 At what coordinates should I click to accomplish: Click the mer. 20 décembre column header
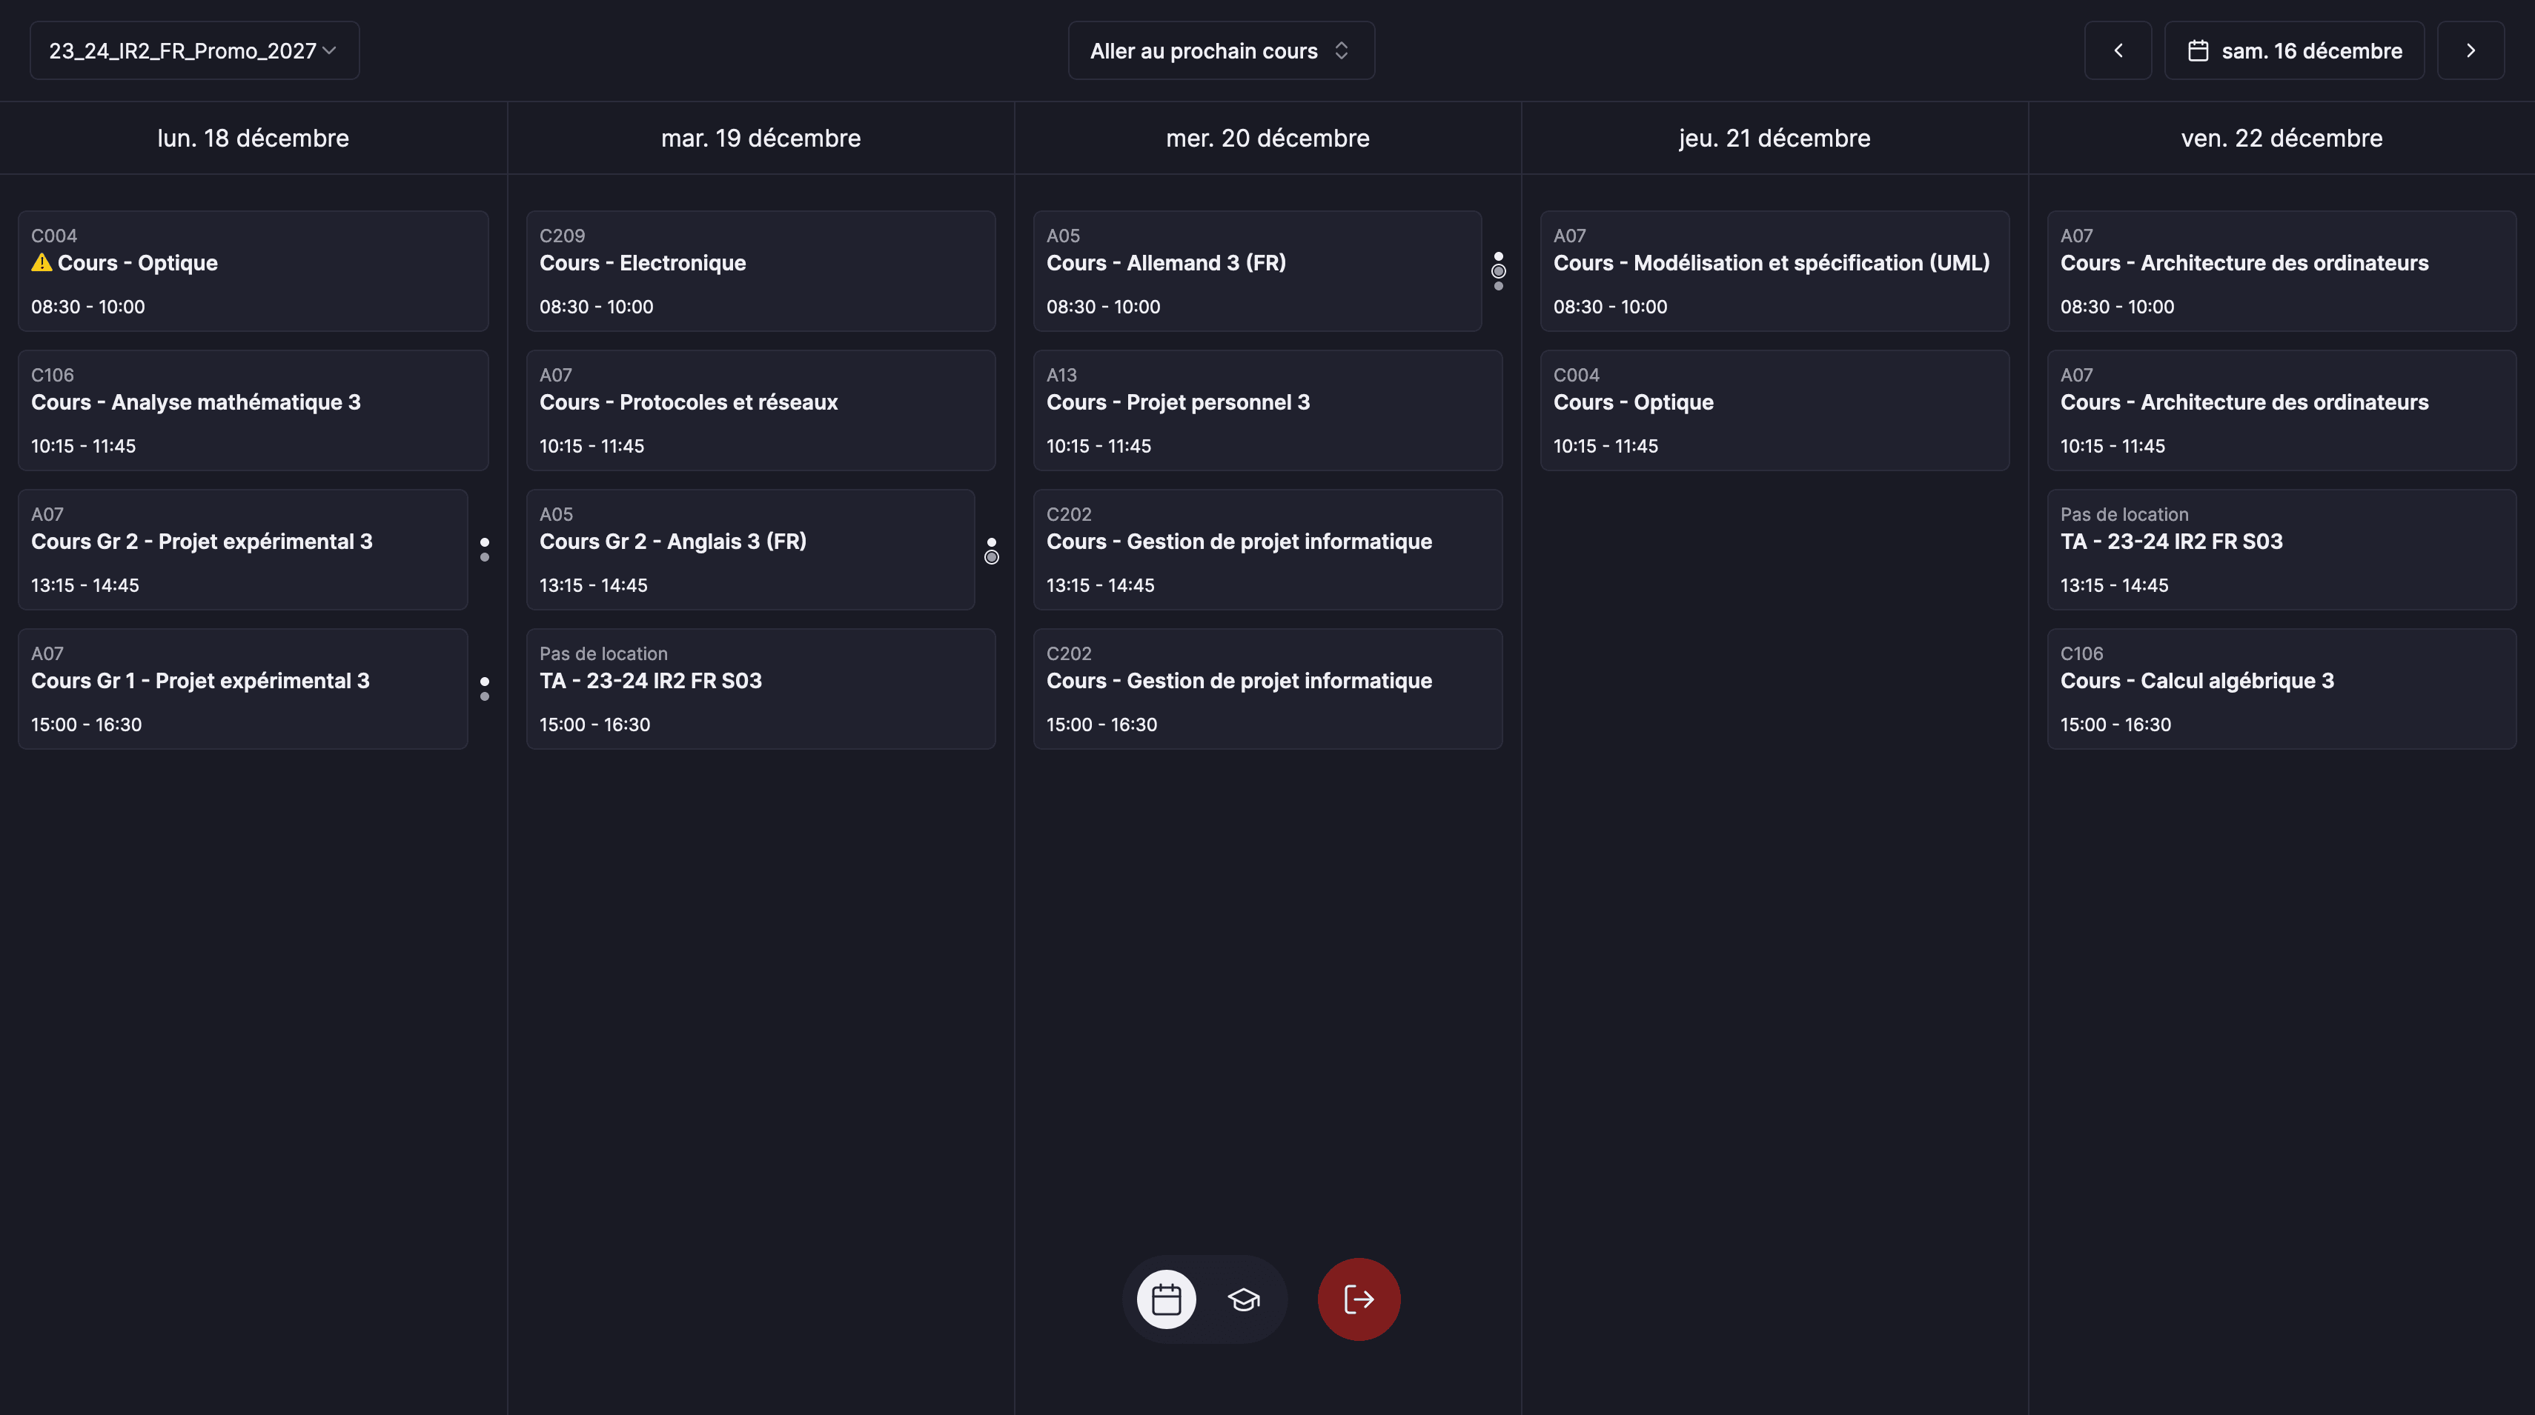[x=1267, y=138]
